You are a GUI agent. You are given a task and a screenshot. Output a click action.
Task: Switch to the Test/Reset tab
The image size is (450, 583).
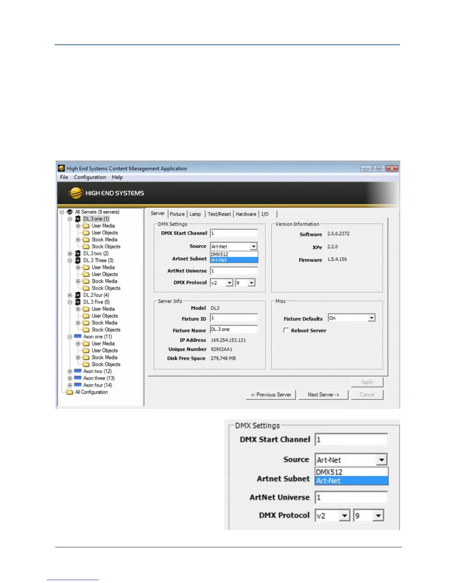[219, 214]
